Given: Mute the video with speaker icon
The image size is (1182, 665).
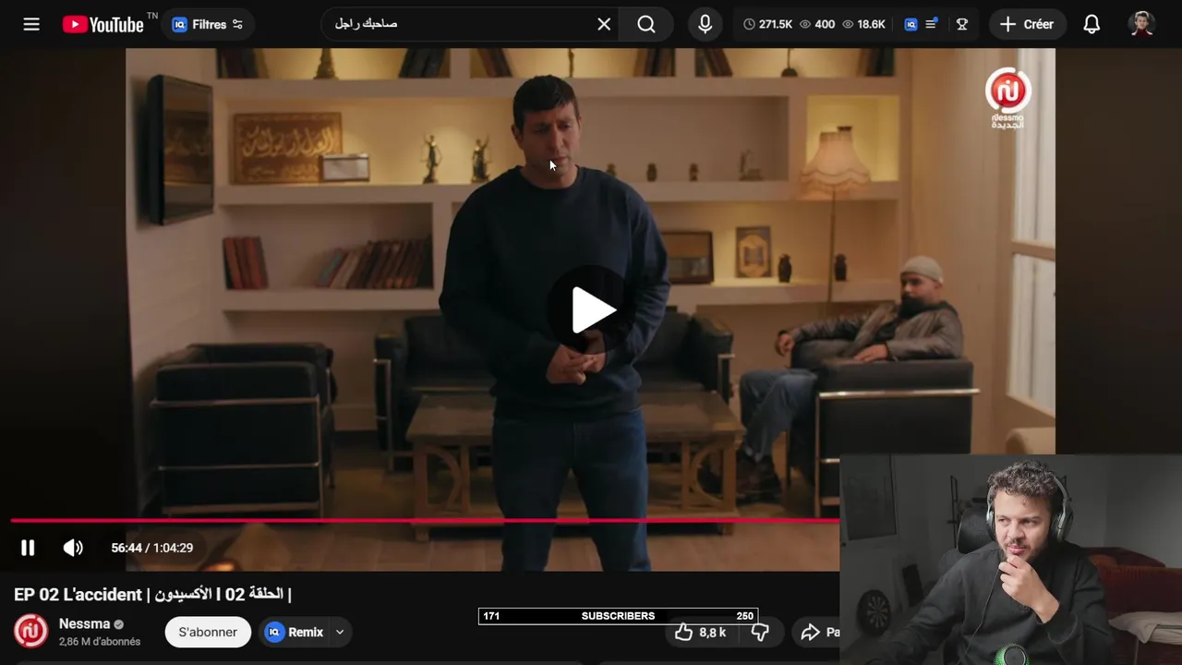Looking at the screenshot, I should tap(73, 548).
